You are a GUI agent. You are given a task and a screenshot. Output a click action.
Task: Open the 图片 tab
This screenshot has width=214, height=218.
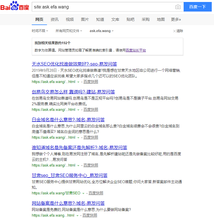pos(85,19)
